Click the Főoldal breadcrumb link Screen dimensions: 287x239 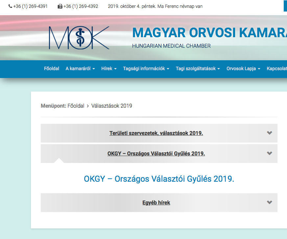pyautogui.click(x=76, y=106)
